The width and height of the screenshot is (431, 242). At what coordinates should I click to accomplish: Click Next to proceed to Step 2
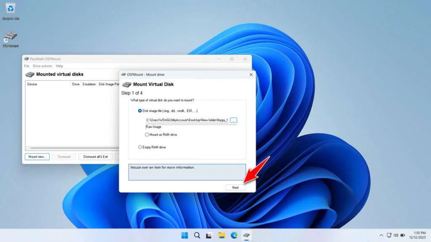point(235,187)
